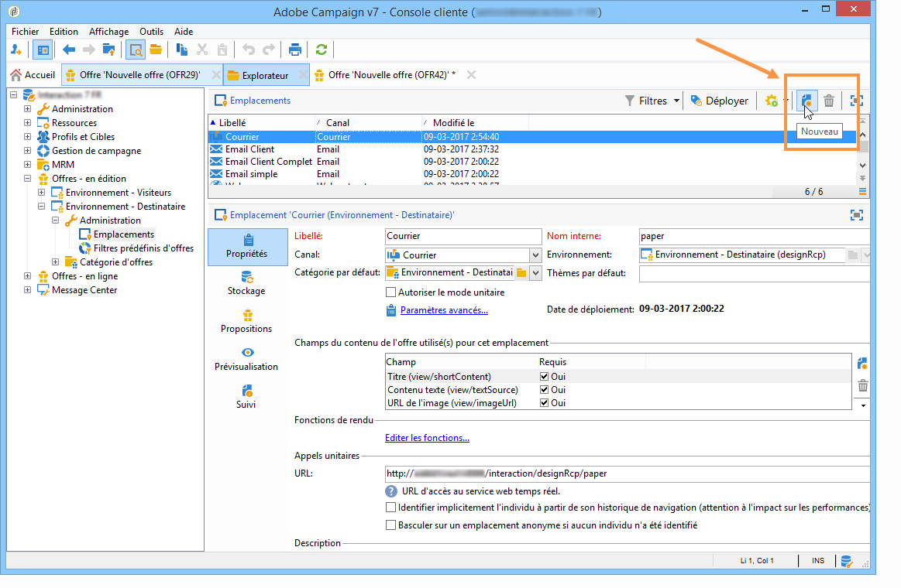Open Editer les fonctions link
This screenshot has width=901, height=588.
click(427, 438)
